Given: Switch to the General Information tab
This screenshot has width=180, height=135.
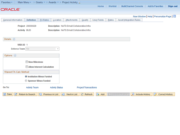Looking at the screenshot, I should click(13, 20).
